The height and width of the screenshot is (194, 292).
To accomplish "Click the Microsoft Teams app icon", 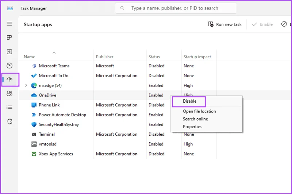I will click(34, 66).
